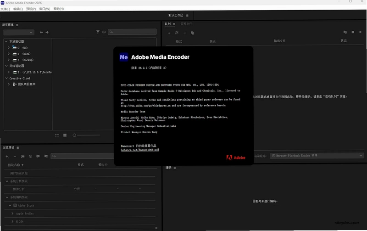This screenshot has width=367, height=231.
Task: Open the recent directories dropdown in media browser
Action: point(19,32)
